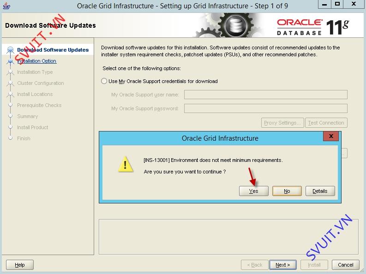
Task: Open Proxy Settings button
Action: pos(282,123)
